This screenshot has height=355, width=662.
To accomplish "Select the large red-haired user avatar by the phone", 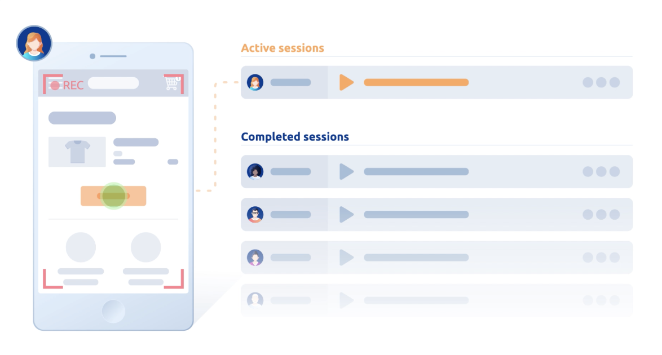I will (34, 43).
